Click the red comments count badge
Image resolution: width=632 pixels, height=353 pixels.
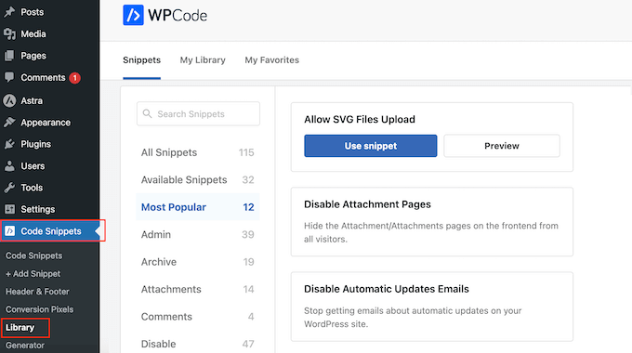(74, 78)
